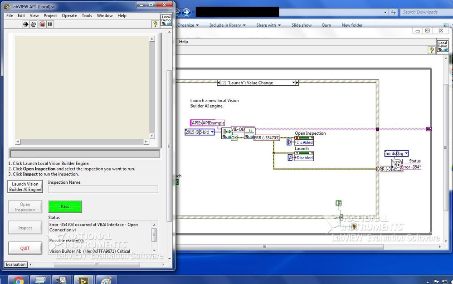Toggle the green Pass indicator
The width and height of the screenshot is (453, 284).
[65, 206]
